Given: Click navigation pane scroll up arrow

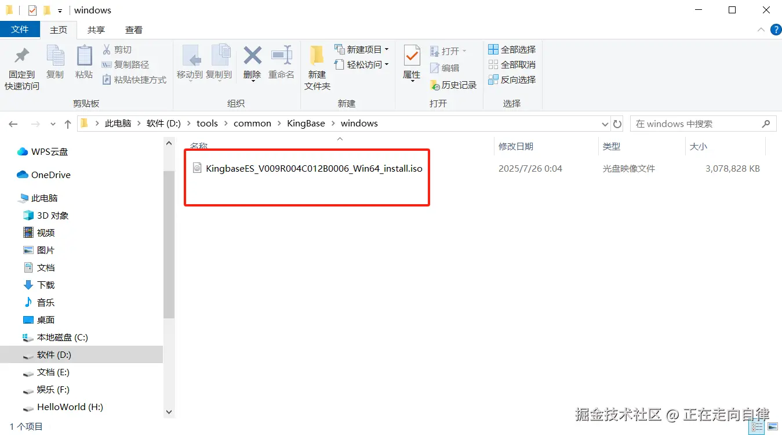Looking at the screenshot, I should click(169, 143).
